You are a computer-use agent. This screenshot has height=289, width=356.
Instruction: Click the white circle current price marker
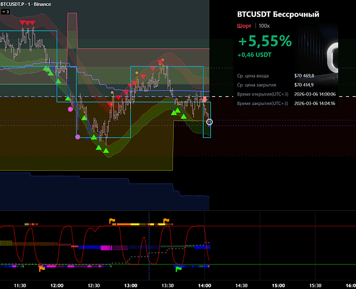210,122
